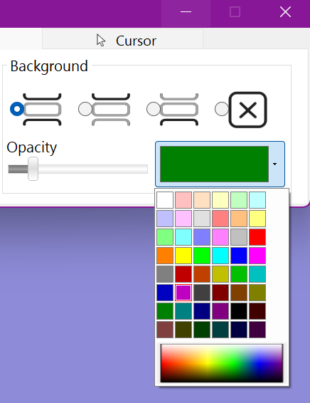The width and height of the screenshot is (310, 403).
Task: Pick the orchid pink swatch in third row
Action: 220,237
